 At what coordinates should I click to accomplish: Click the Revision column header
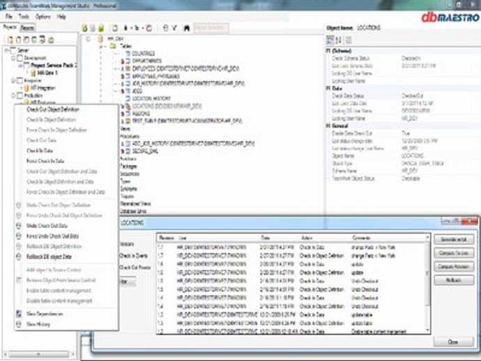(x=167, y=238)
